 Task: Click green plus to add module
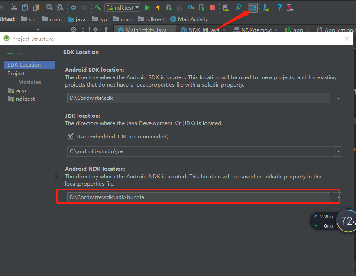point(10,54)
